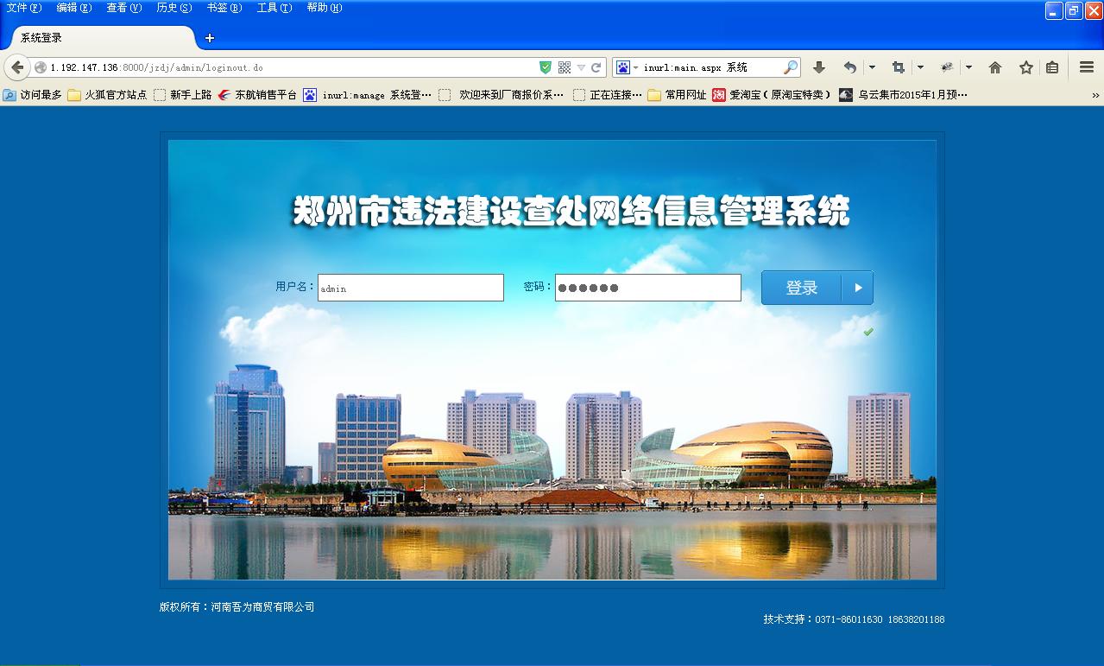
Task: Click the 技术支持 phone number text
Action: click(x=854, y=619)
